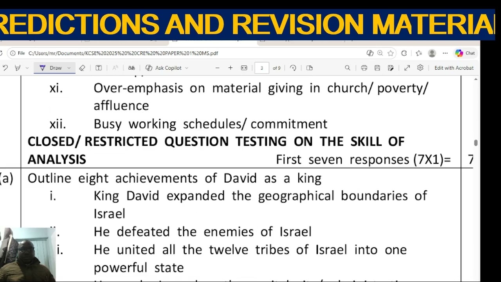The image size is (501, 282).
Task: Click the Save icon
Action: pyautogui.click(x=377, y=68)
